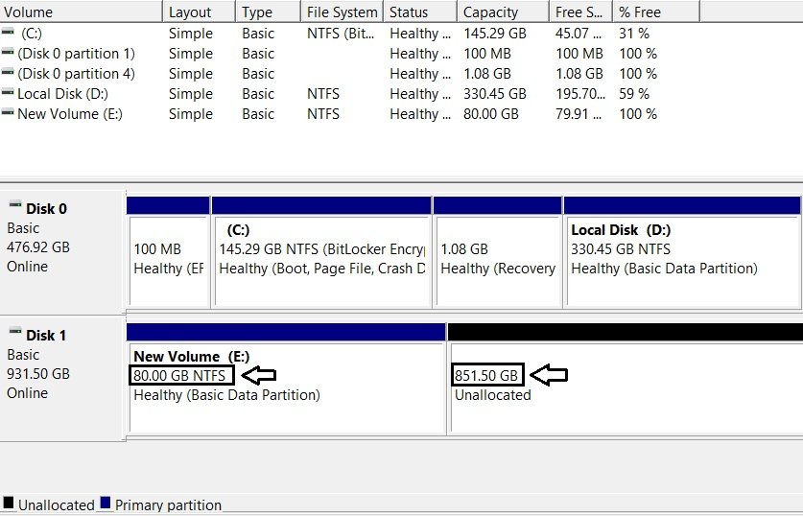
Task: Click the 195.70 free space cell
Action: coord(580,94)
